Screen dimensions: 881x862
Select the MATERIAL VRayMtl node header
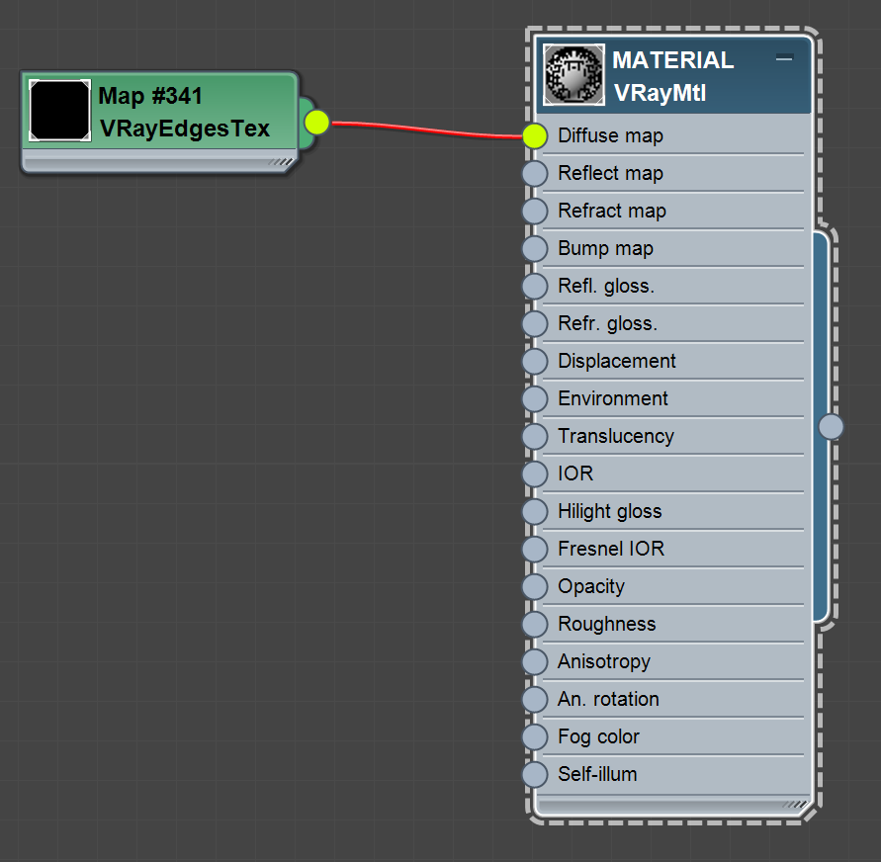673,76
